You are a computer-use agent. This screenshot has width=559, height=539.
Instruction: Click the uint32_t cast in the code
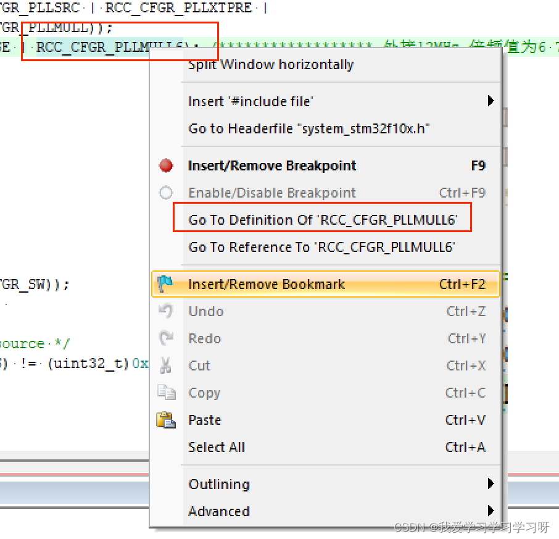tap(88, 364)
